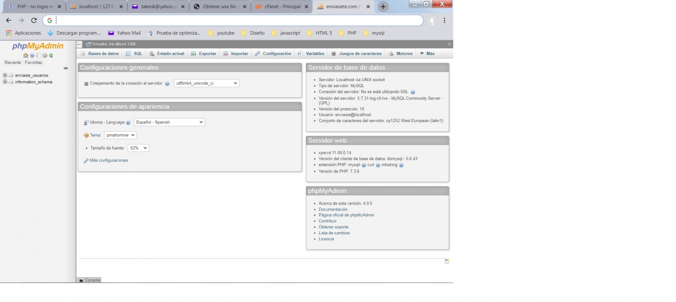The image size is (676, 302).
Task: Switch to localhost / 127.0 browser tab
Action: (96, 7)
